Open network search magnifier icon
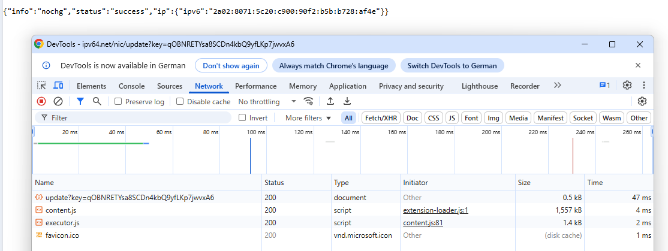 click(x=97, y=101)
